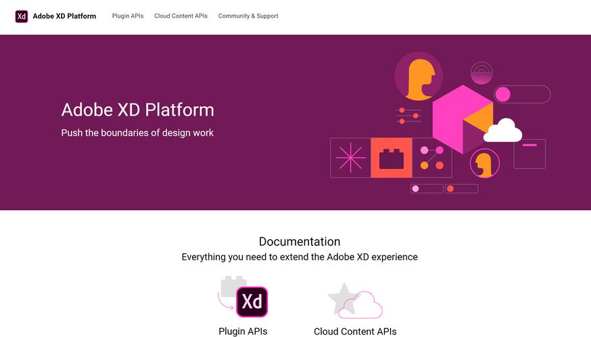Open the Plugin APIs navigation menu item

point(128,16)
